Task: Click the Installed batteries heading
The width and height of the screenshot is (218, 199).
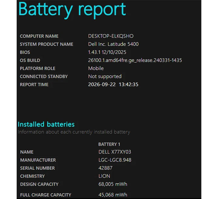Action: (46, 124)
